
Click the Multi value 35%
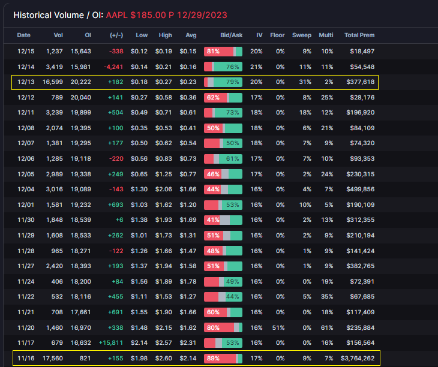tap(327, 297)
